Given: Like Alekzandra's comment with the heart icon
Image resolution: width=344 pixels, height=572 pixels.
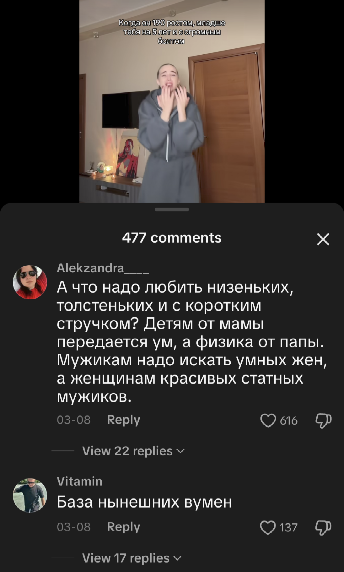Looking at the screenshot, I should click(268, 420).
